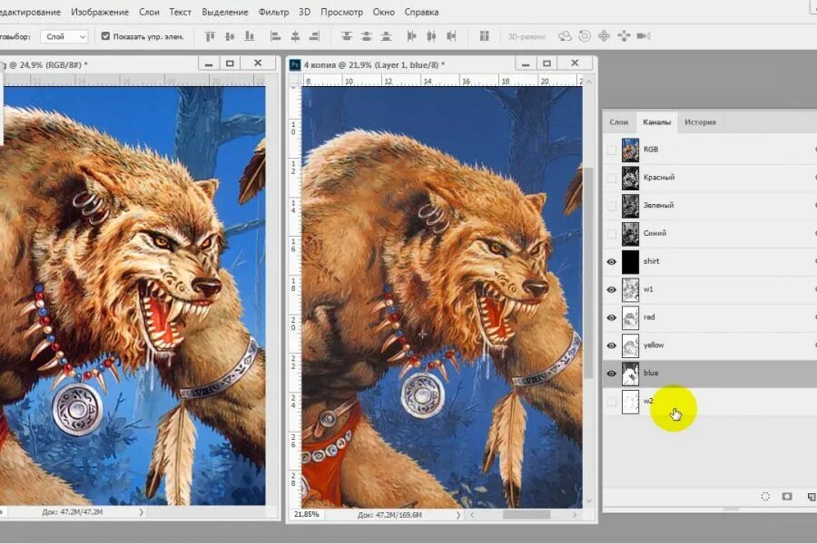Viewport: 817px width, 544px height.
Task: Hide the yellow channel eye icon
Action: coord(612,345)
